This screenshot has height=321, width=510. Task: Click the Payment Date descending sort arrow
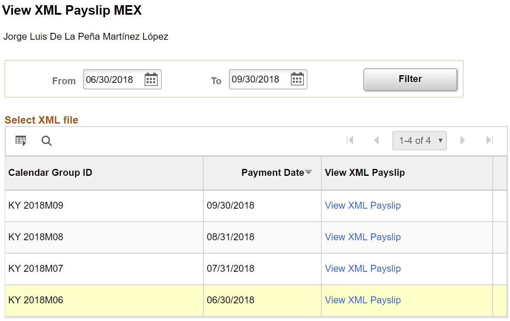[x=308, y=172]
